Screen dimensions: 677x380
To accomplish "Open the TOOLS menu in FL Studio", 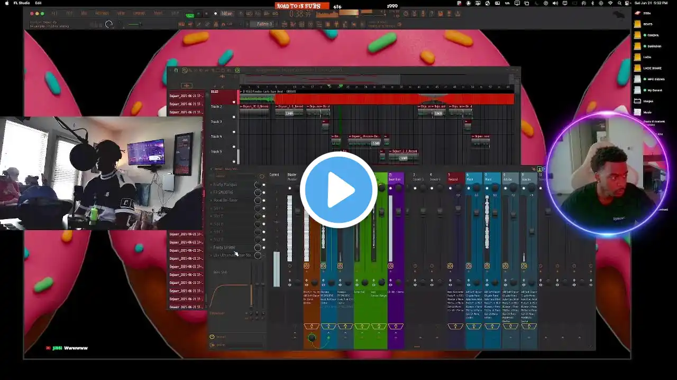I will coord(158,13).
